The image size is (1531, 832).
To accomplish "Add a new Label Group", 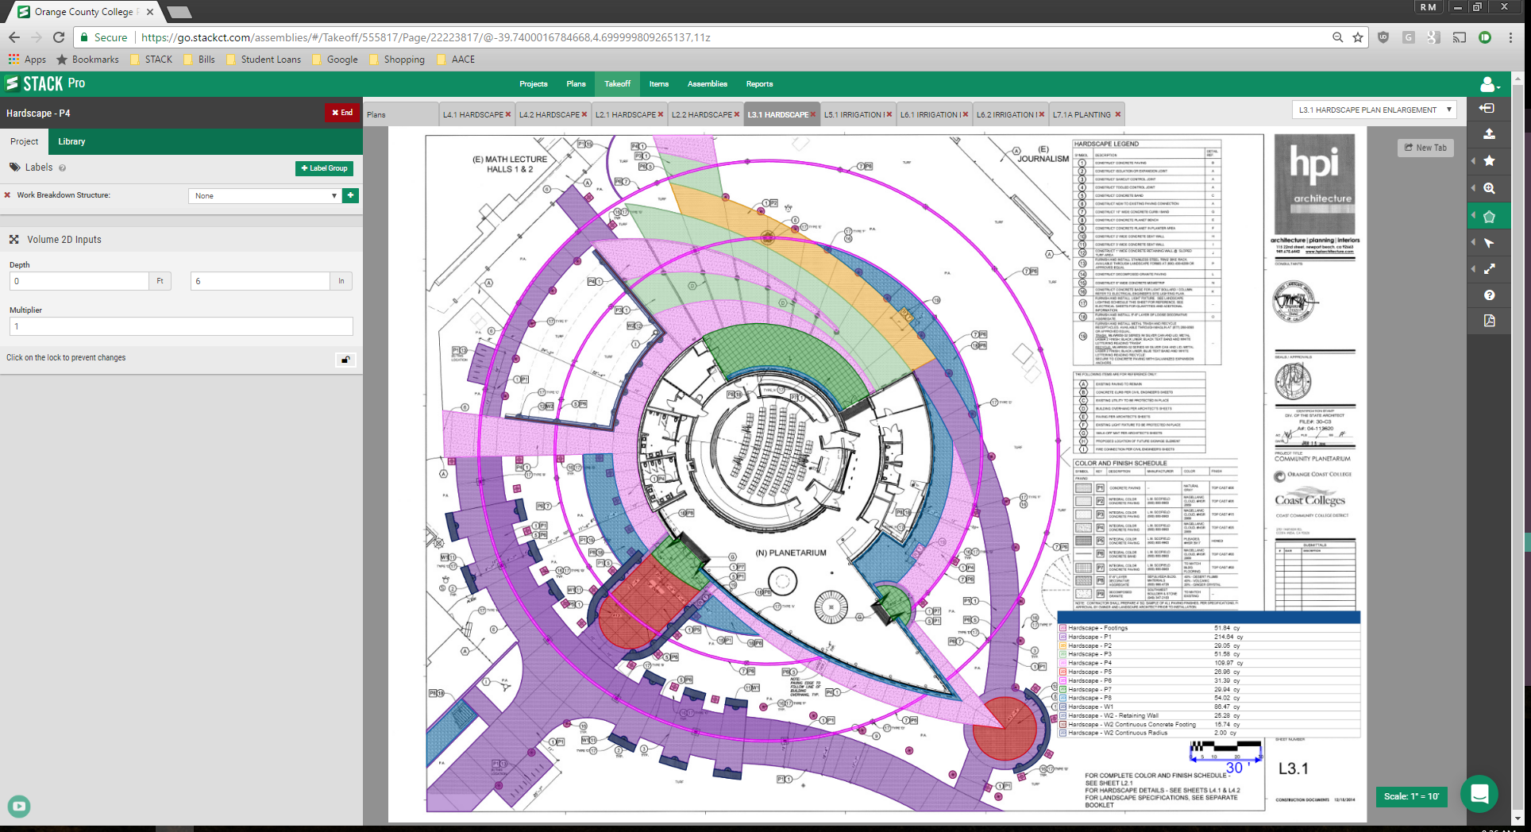I will click(324, 168).
